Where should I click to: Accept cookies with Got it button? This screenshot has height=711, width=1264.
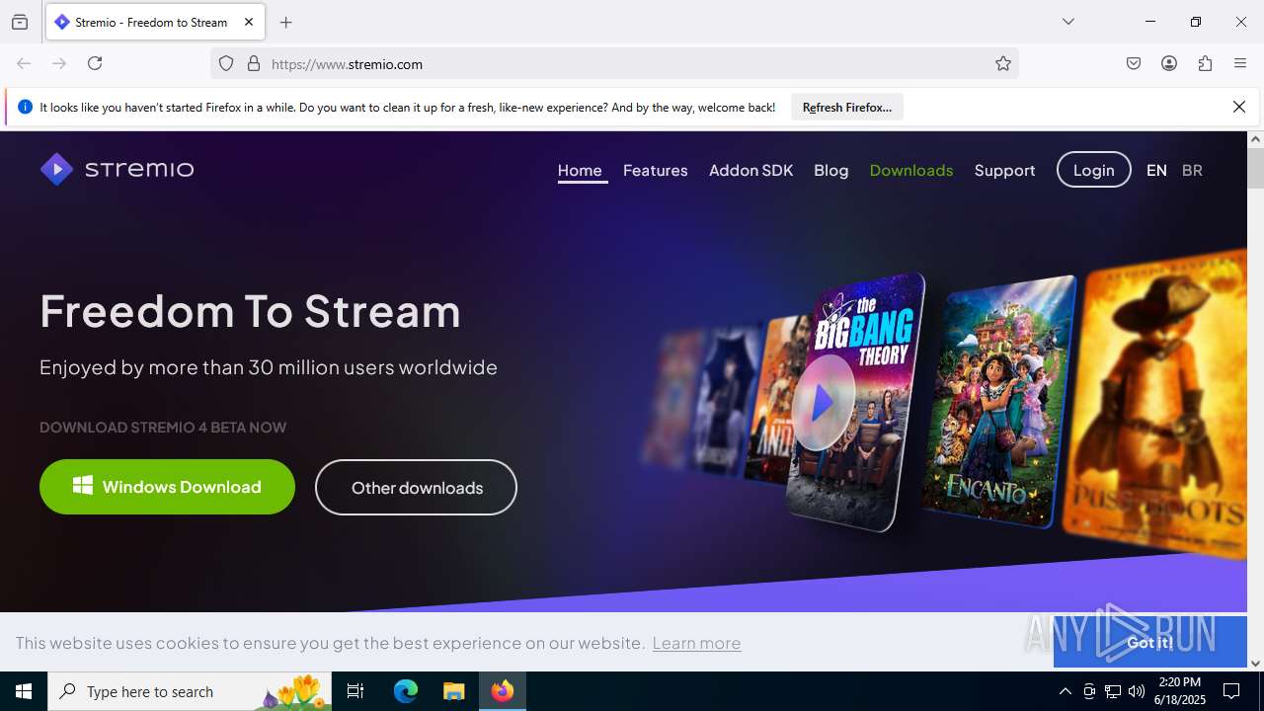click(x=1150, y=642)
